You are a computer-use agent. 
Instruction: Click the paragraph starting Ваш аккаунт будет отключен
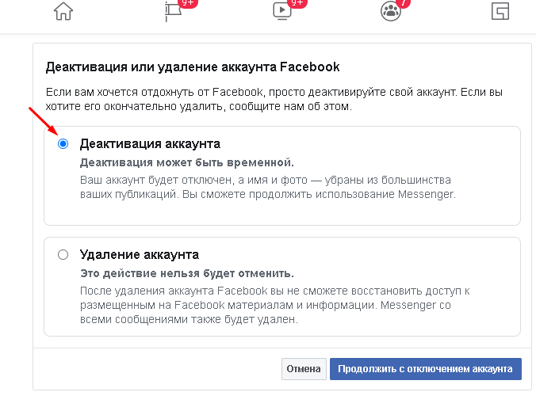(x=268, y=187)
